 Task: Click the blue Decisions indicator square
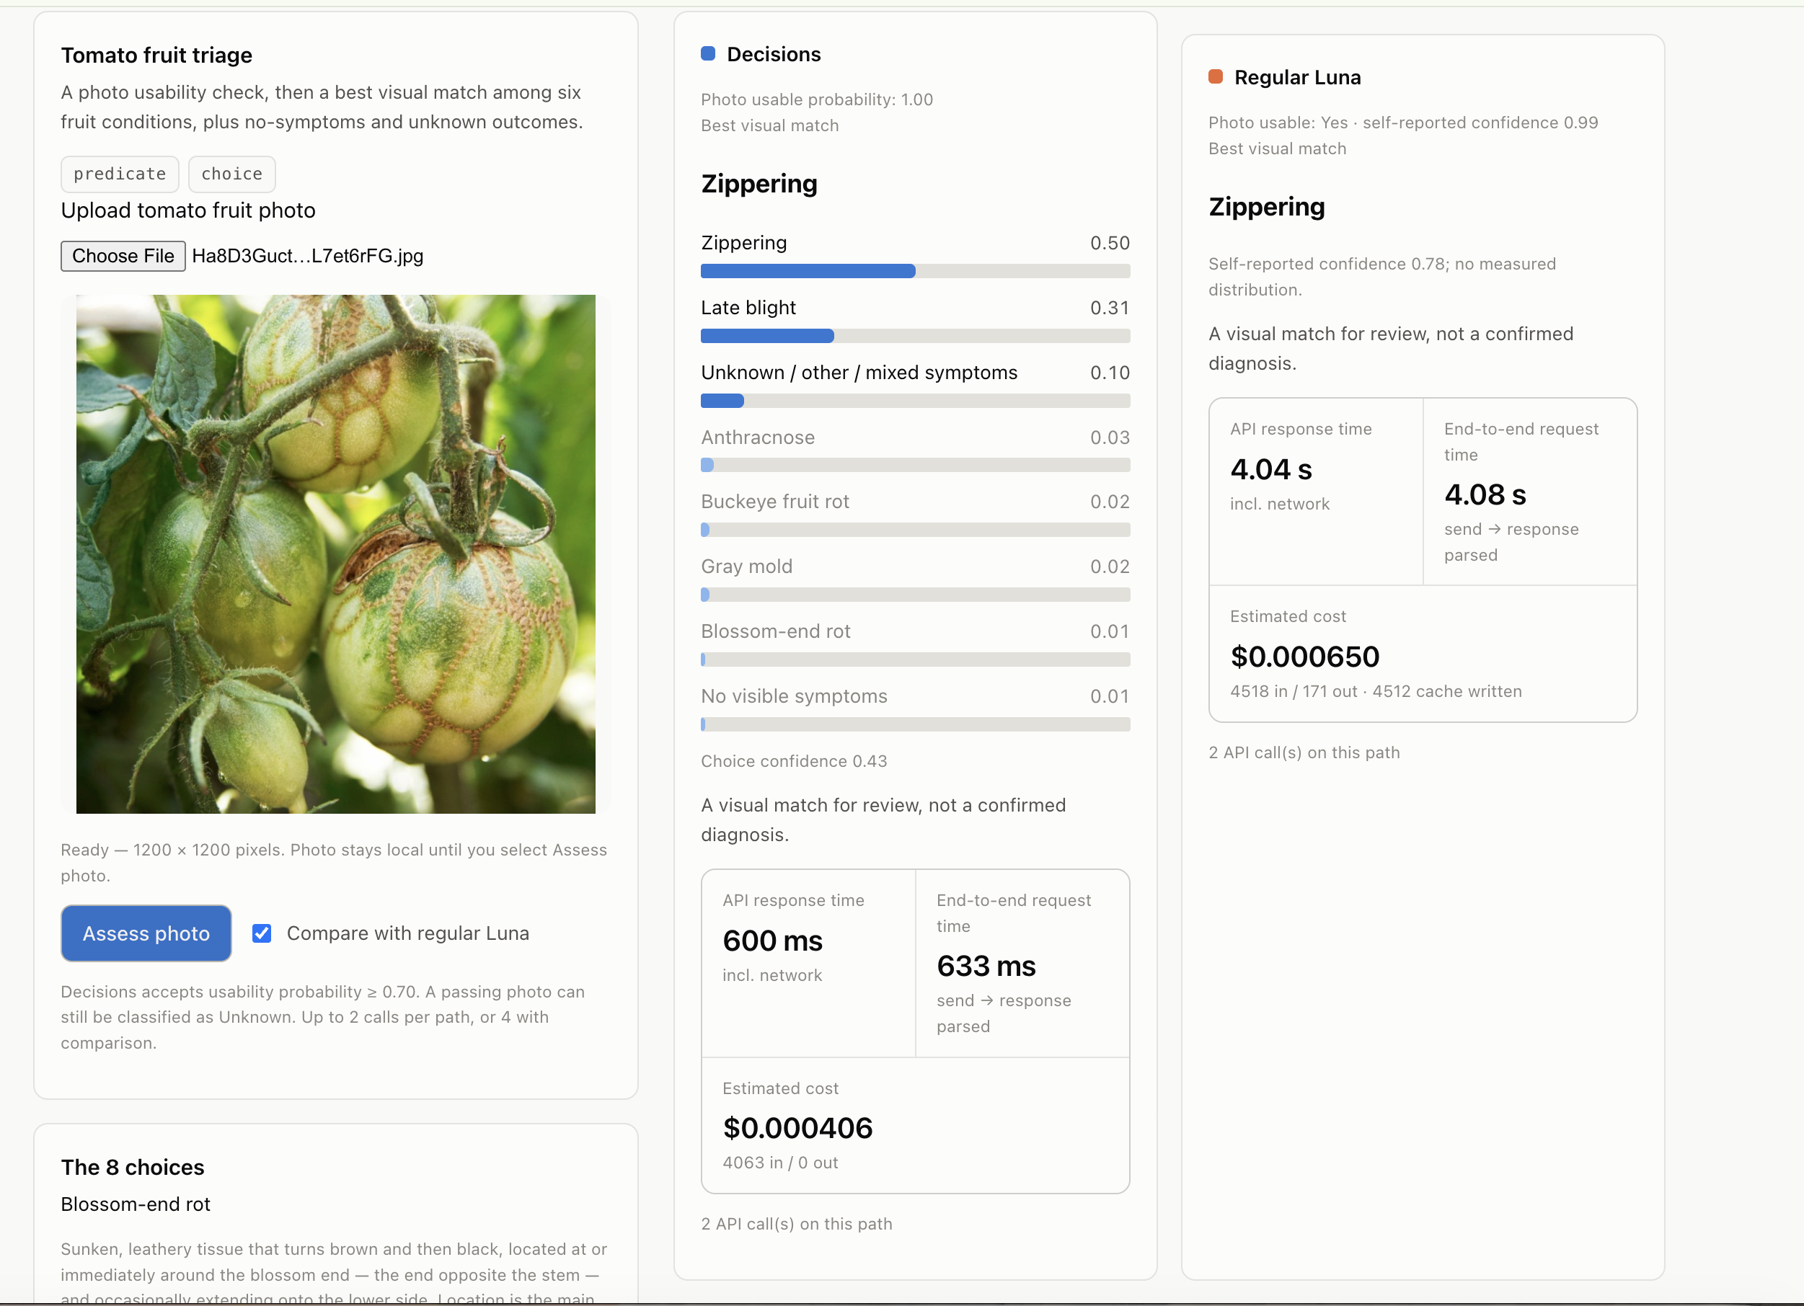708,54
